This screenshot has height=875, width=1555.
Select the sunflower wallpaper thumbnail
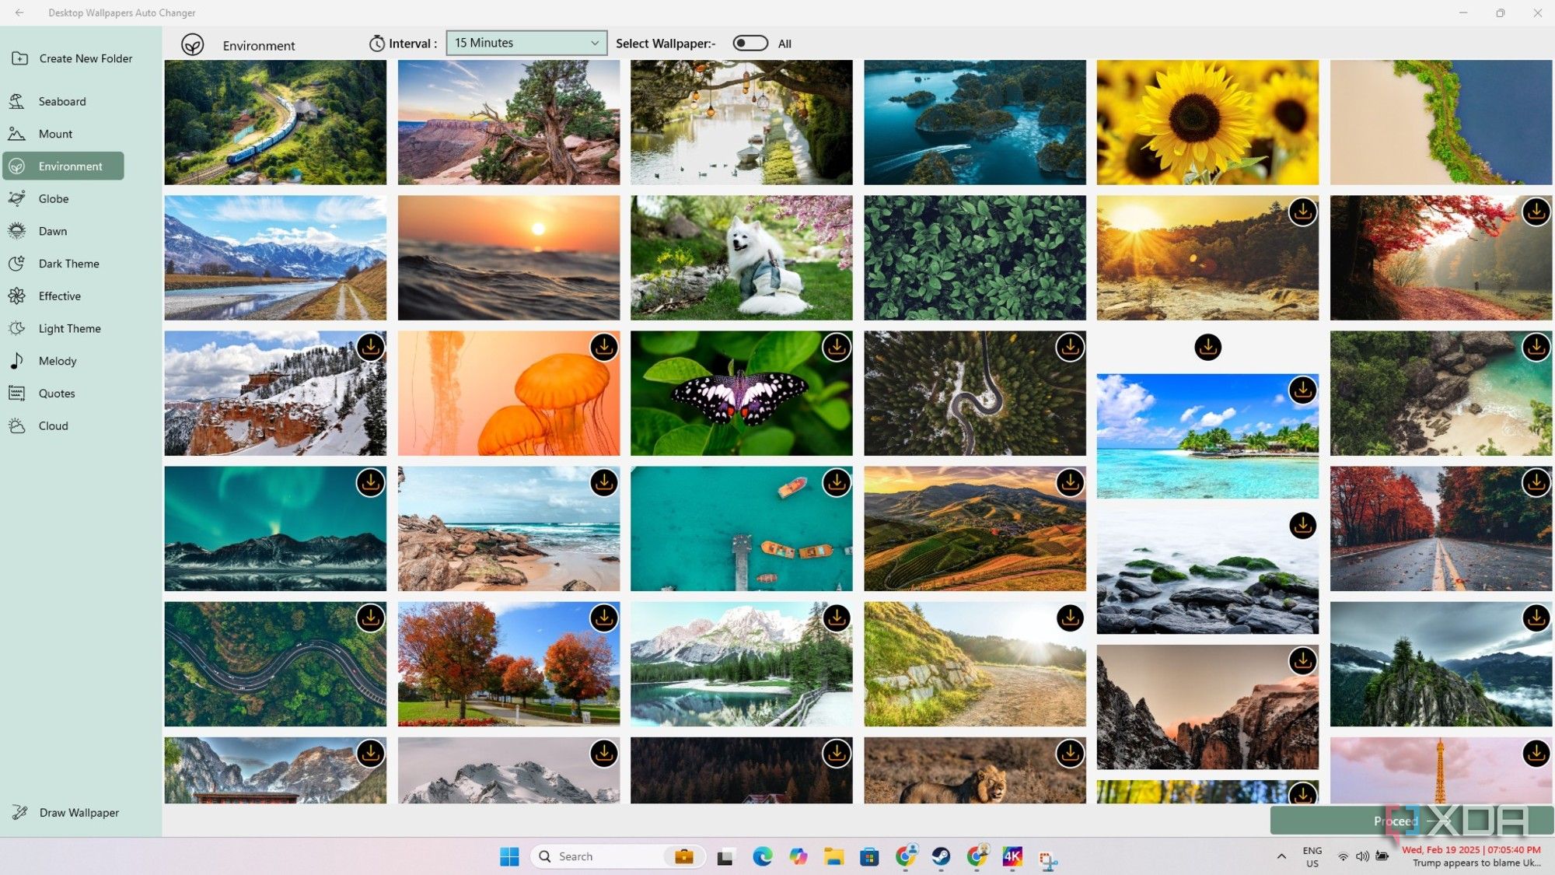pyautogui.click(x=1207, y=122)
